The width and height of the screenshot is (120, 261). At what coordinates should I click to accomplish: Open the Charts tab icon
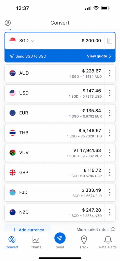pyautogui.click(x=36, y=240)
